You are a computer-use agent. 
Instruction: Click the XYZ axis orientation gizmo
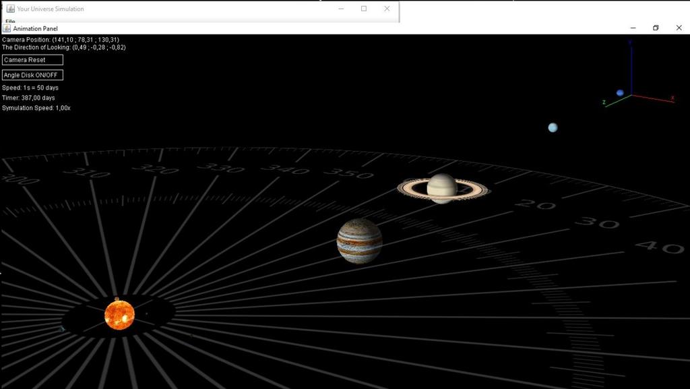(x=637, y=74)
